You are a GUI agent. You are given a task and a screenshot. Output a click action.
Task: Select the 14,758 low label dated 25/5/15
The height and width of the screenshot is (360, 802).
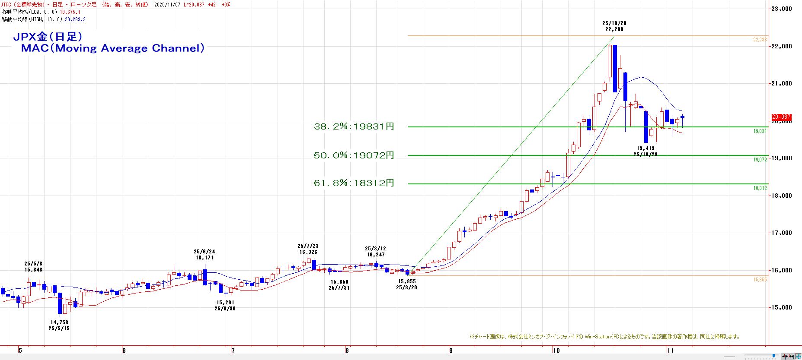pos(59,325)
